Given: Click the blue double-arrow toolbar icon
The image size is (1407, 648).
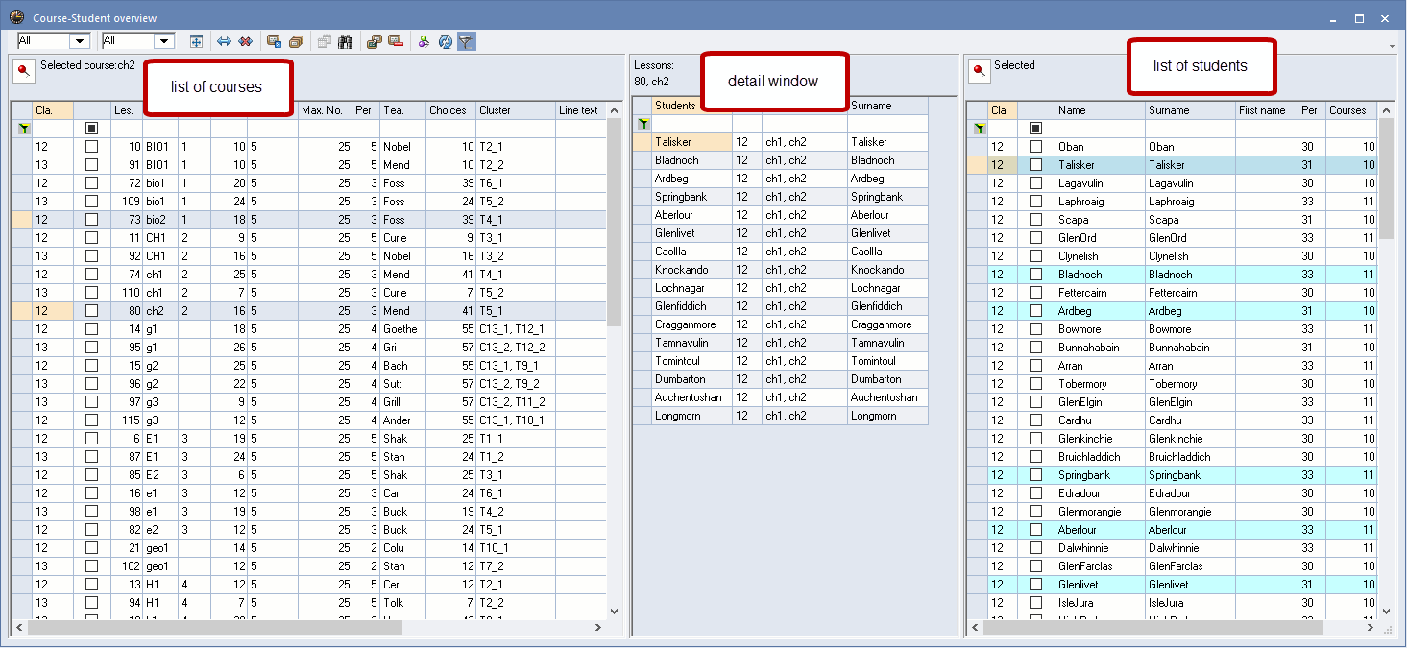Looking at the screenshot, I should [x=224, y=41].
